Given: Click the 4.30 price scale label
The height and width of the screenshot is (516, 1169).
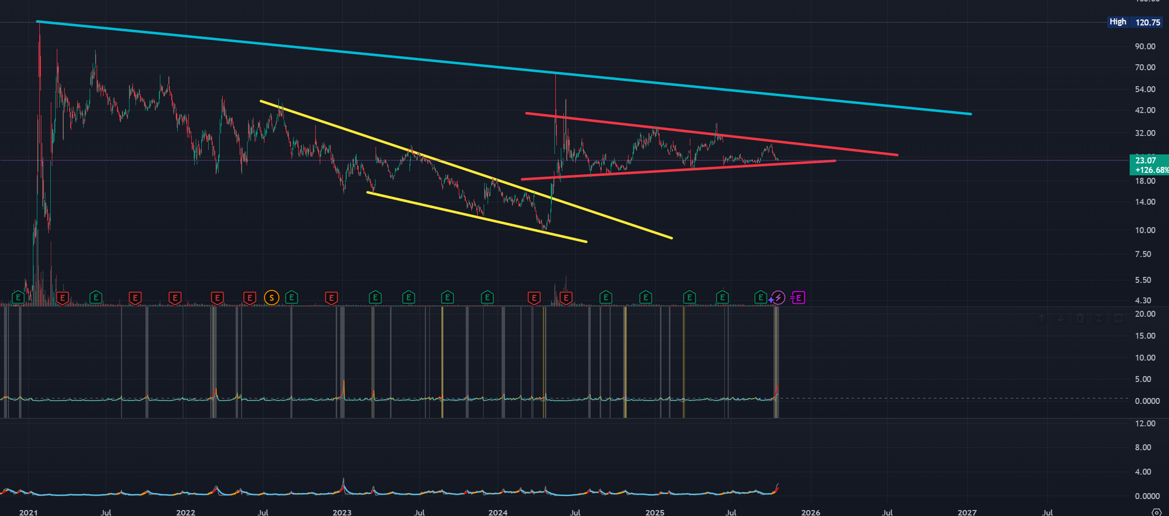Looking at the screenshot, I should click(1143, 300).
